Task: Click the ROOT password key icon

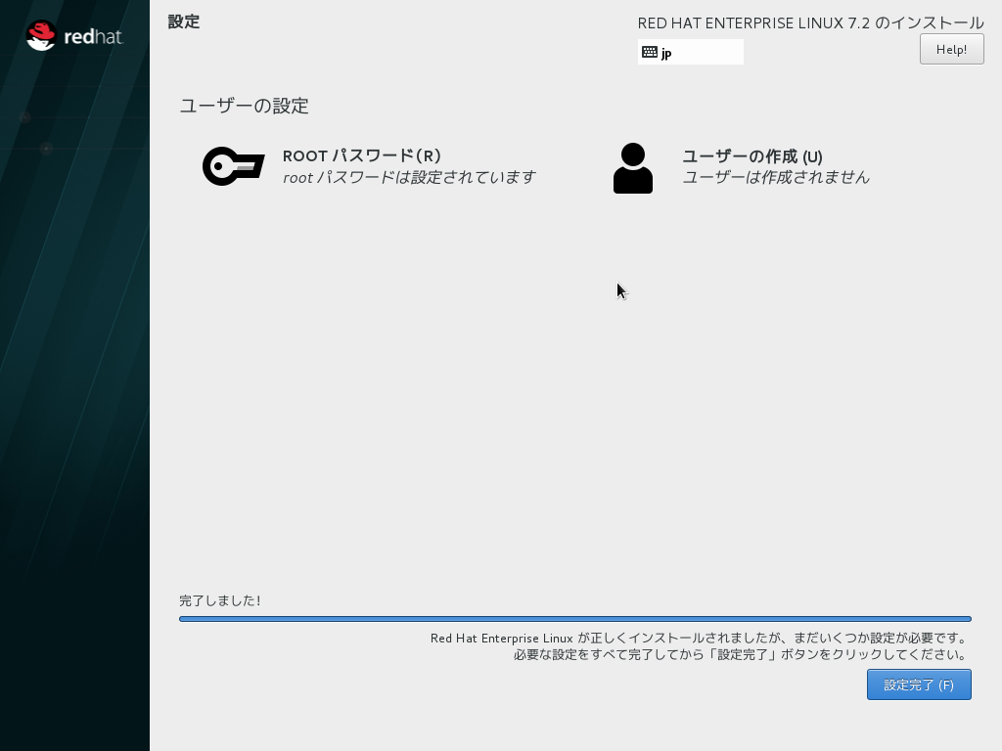Action: (233, 166)
